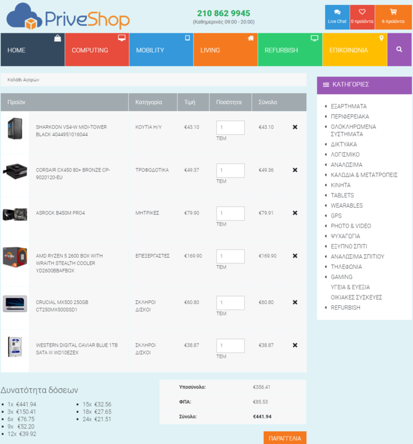Click the phone number 210 862 9945
The height and width of the screenshot is (444, 413).
click(224, 14)
